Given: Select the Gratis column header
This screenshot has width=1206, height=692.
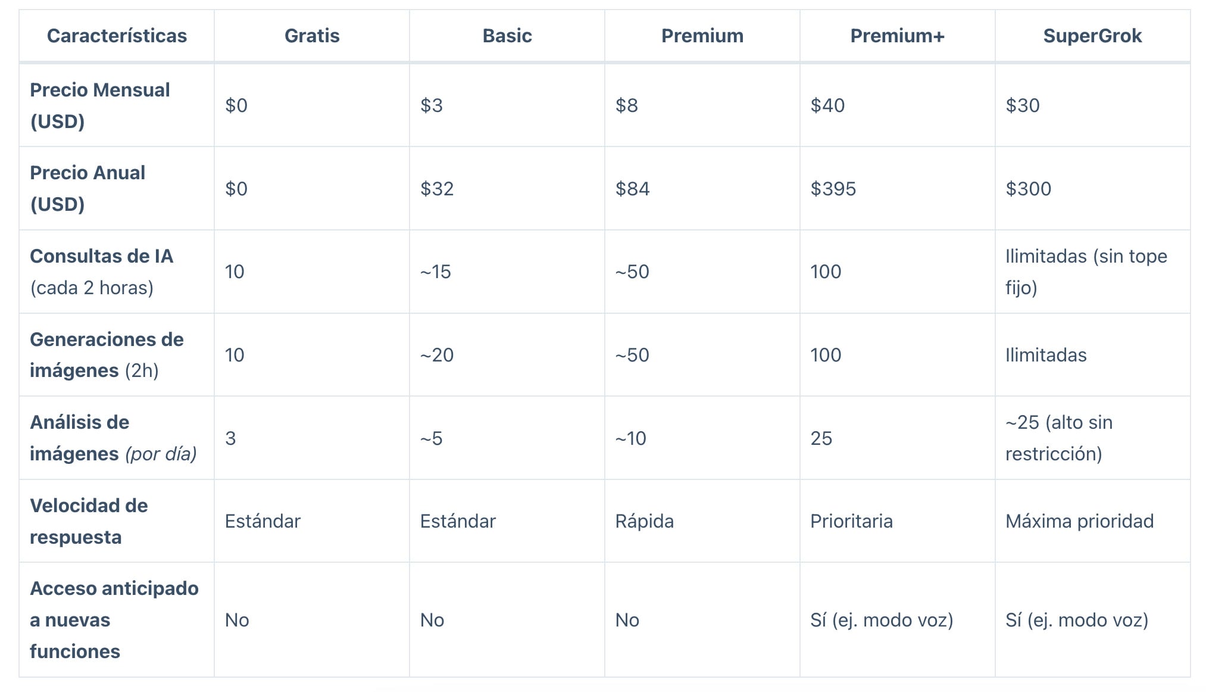Looking at the screenshot, I should click(312, 36).
